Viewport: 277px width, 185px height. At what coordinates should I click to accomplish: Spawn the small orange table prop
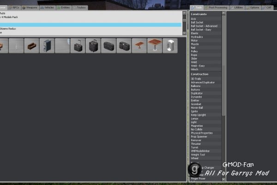click(139, 46)
